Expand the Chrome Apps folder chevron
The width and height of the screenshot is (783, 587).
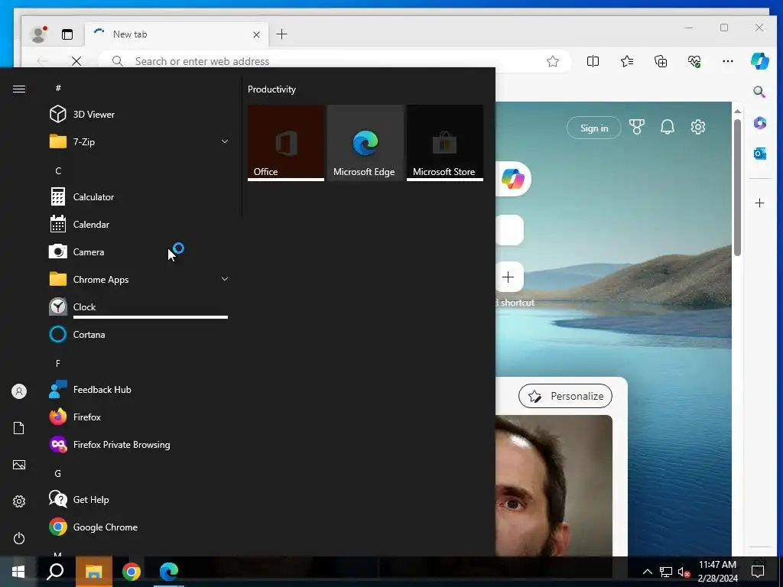pyautogui.click(x=225, y=279)
